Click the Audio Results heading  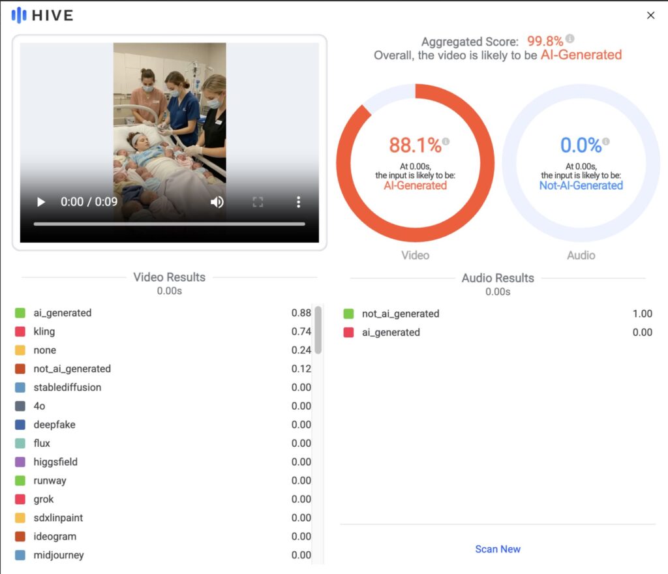point(498,278)
